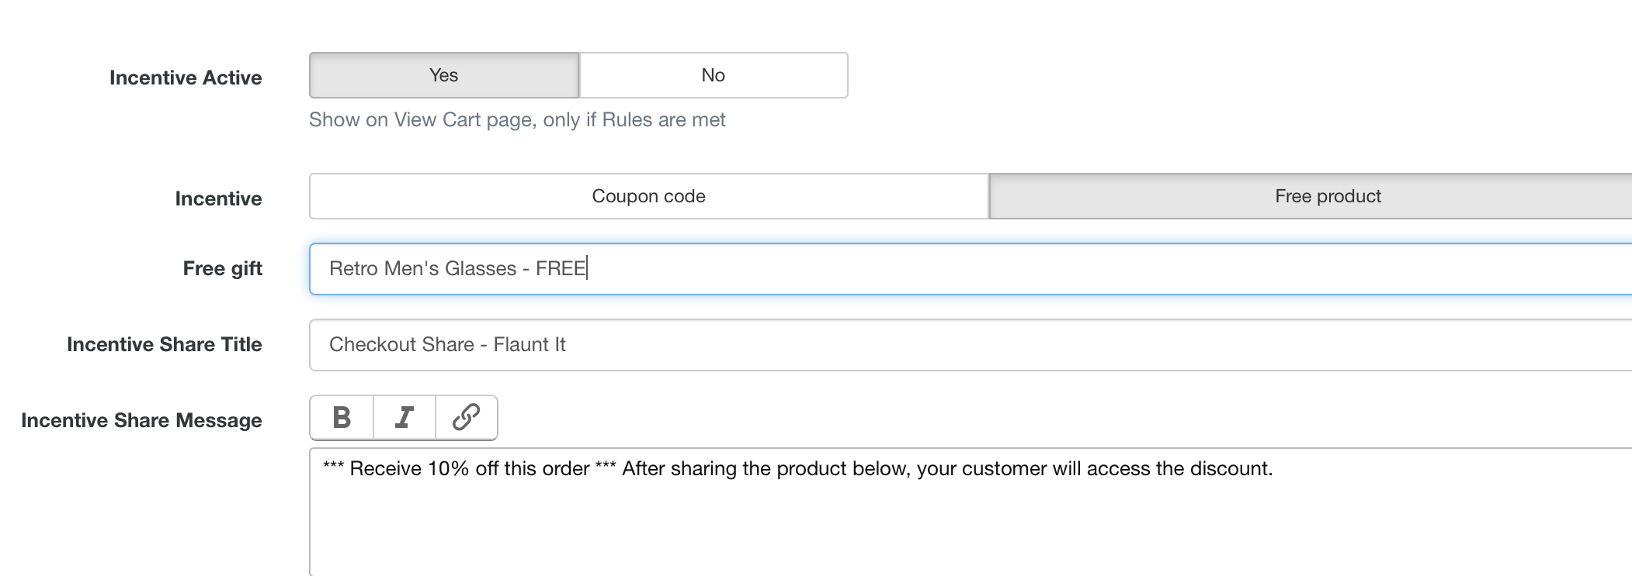Apply italic formatting to share message
The width and height of the screenshot is (1632, 576).
pos(405,418)
